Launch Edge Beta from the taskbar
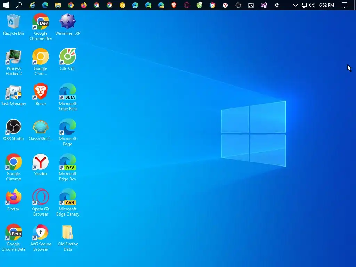This screenshot has height=267, width=356. [x=135, y=5]
